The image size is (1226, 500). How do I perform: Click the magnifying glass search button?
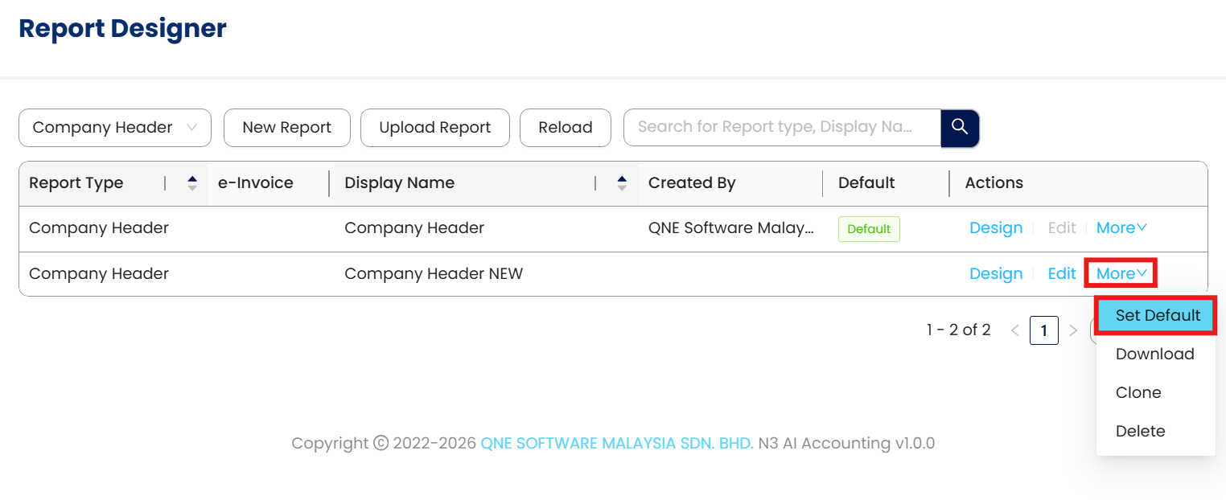[960, 128]
